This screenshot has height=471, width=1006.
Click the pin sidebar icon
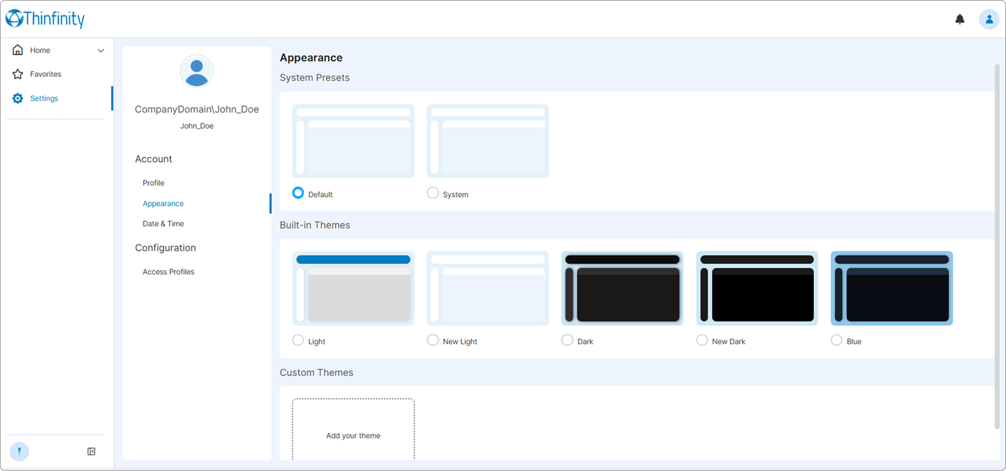19,451
